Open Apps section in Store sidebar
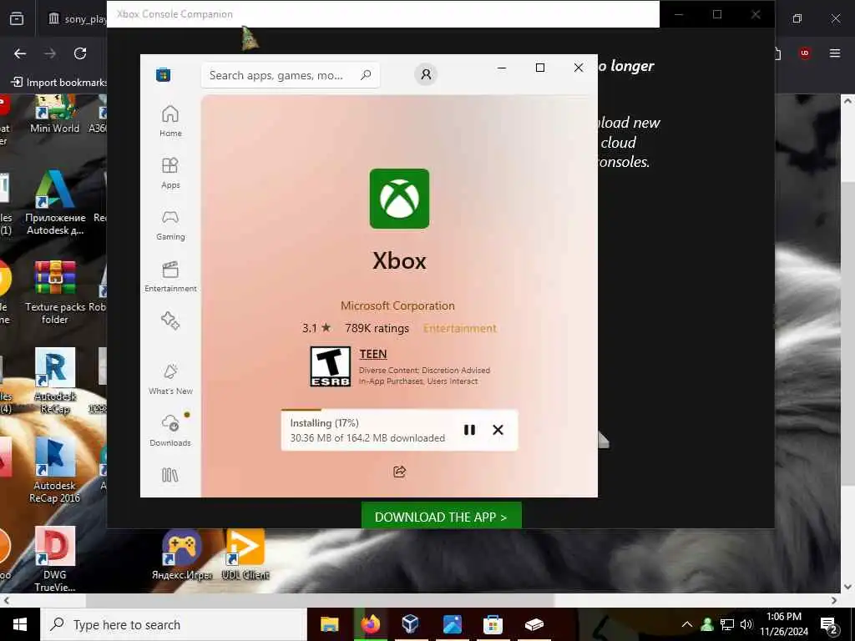855x641 pixels. pos(170,173)
